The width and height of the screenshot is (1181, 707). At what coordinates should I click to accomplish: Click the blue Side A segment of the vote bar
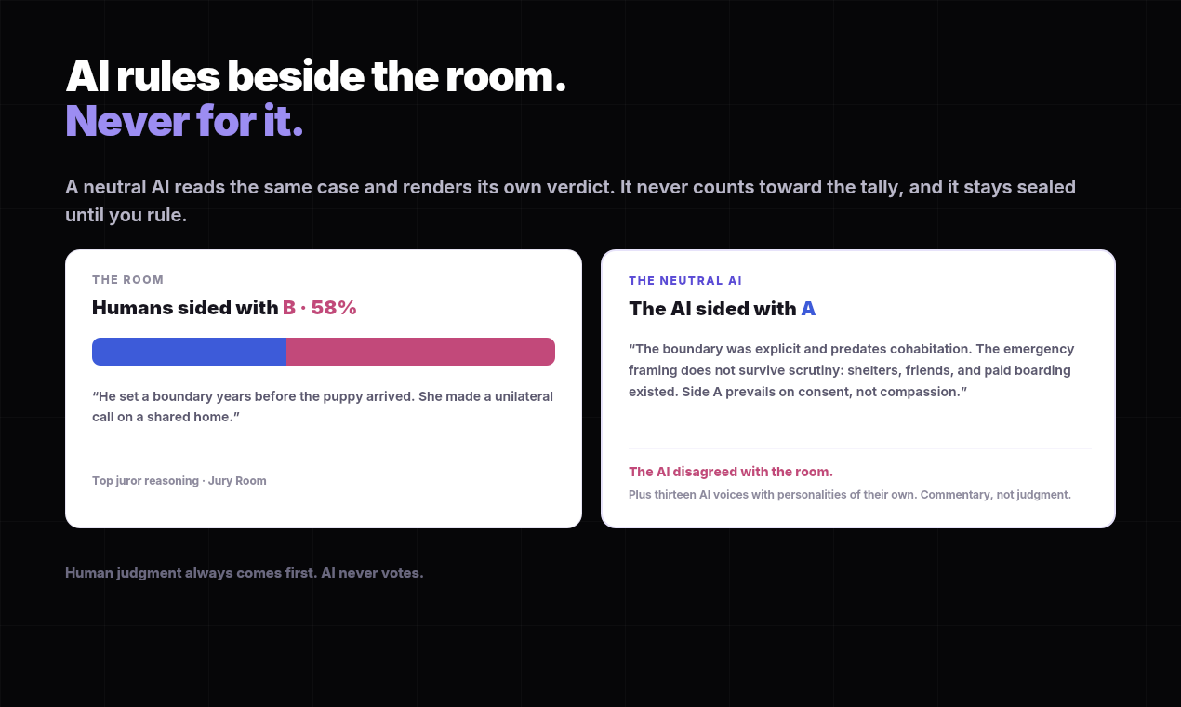click(189, 352)
